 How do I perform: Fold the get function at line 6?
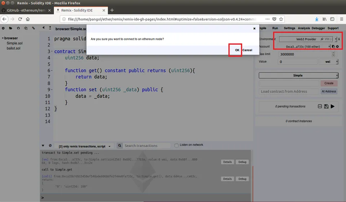click(x=52, y=71)
